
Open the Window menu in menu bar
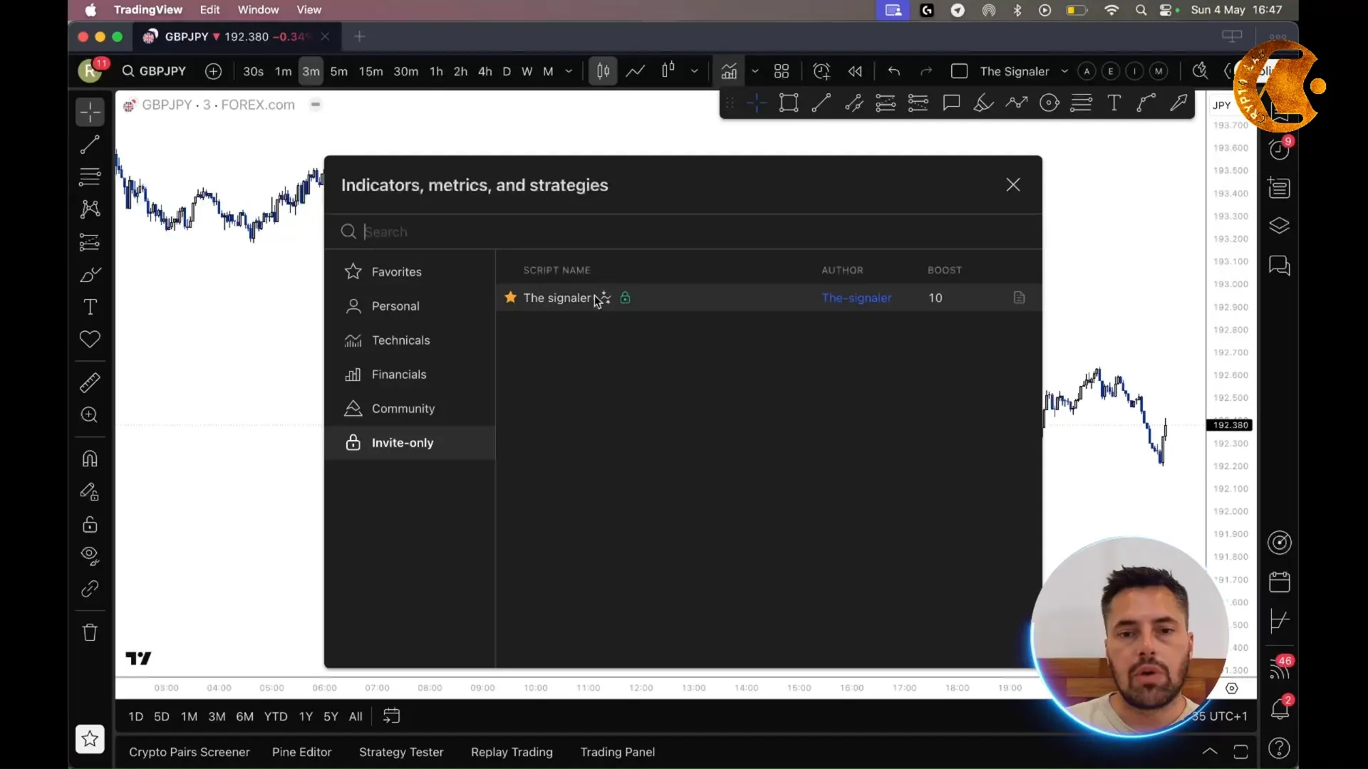tap(258, 10)
